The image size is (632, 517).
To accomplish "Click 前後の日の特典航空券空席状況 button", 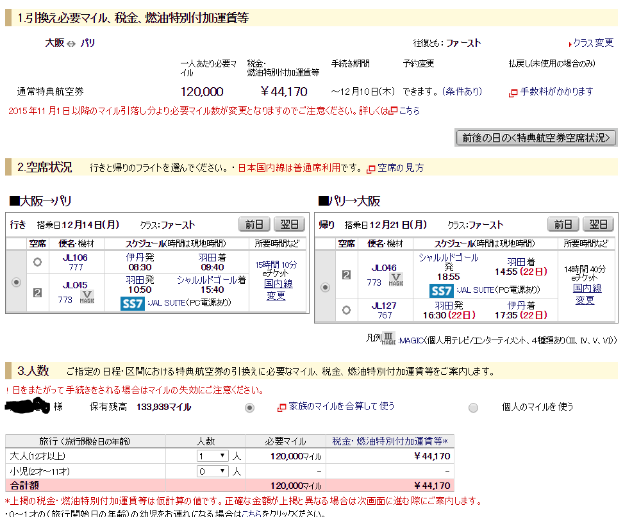I will pos(536,138).
